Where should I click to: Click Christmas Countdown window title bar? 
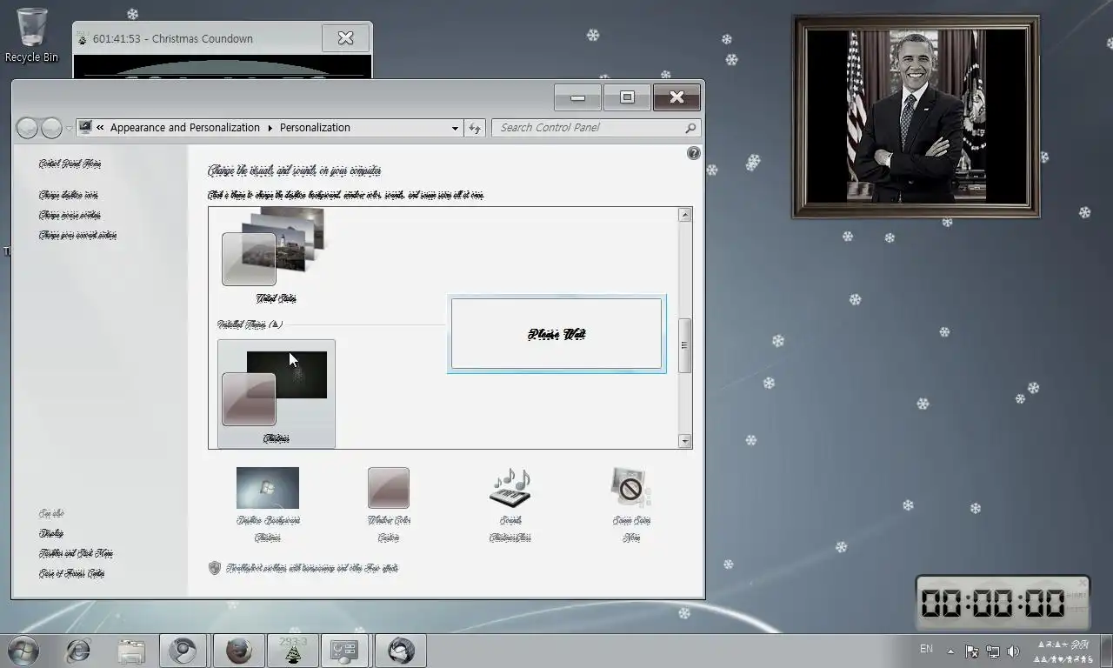pos(197,38)
